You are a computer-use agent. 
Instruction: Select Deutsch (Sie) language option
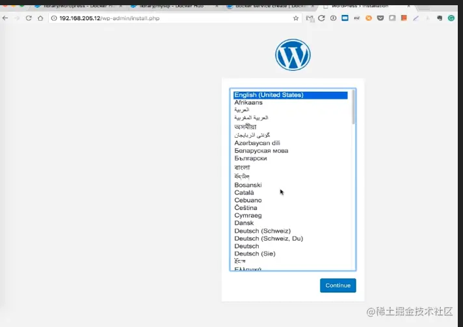(255, 254)
